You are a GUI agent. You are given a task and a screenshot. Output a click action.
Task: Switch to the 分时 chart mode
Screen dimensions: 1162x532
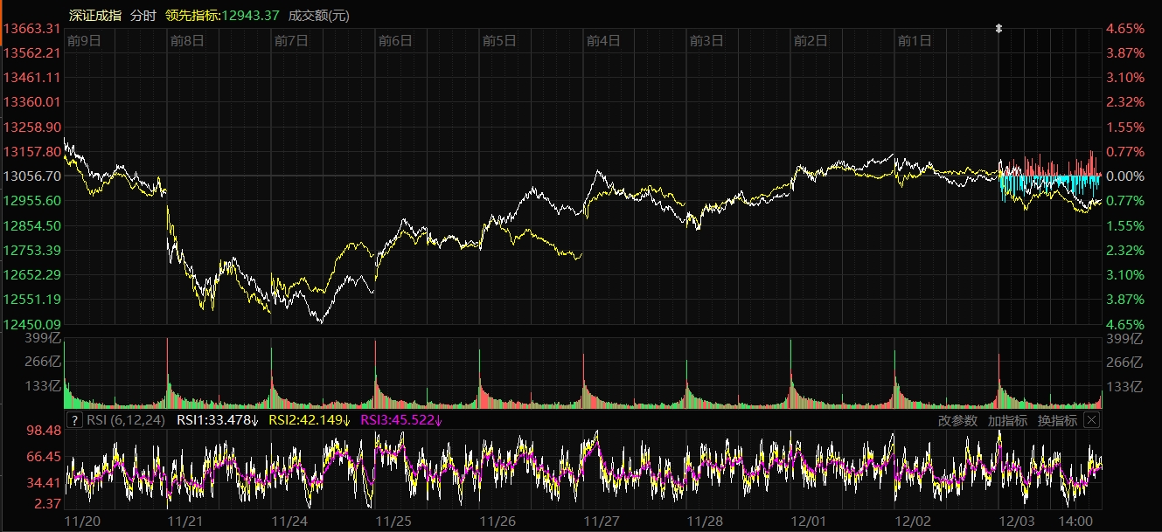point(143,15)
